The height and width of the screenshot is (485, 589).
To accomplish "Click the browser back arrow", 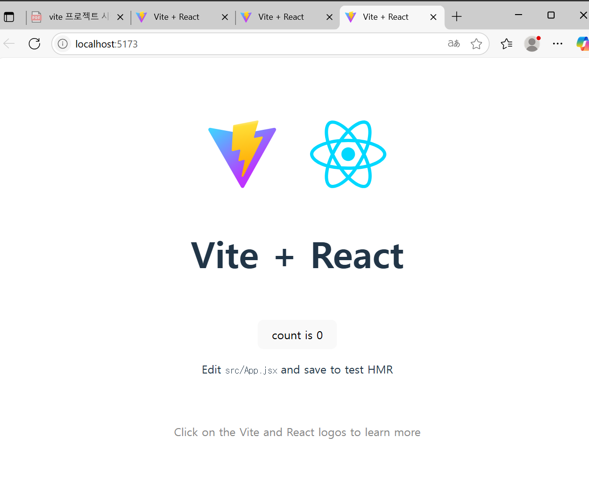I will [9, 44].
